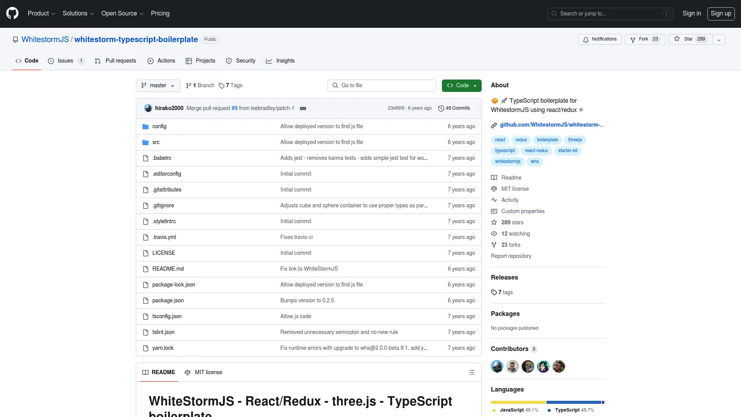The height and width of the screenshot is (417, 741).
Task: Focus the Search or jump to box
Action: (x=610, y=14)
